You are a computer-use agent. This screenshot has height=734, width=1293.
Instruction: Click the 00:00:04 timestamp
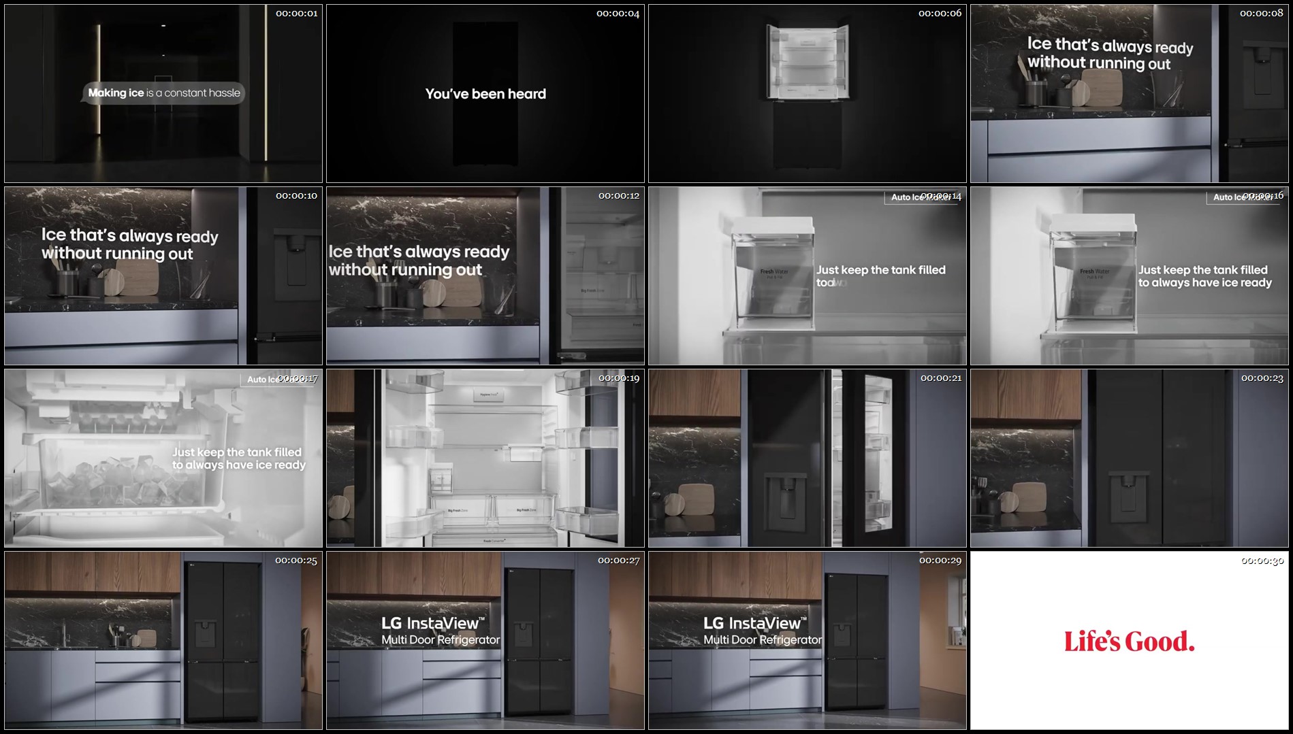(x=618, y=14)
